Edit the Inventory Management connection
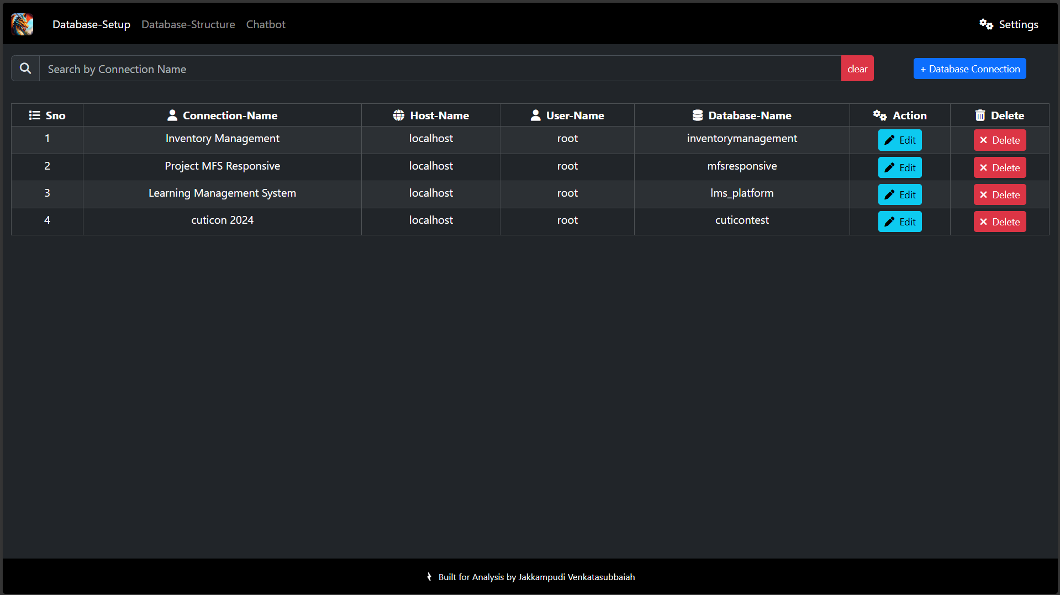1060x595 pixels. point(900,140)
